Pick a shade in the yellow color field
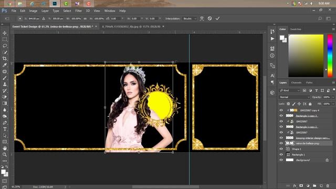Image resolution: width=336 pixels, height=189 pixels. [306, 56]
